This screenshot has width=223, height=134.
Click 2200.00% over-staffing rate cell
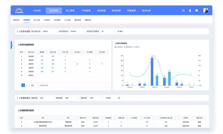[185, 126]
